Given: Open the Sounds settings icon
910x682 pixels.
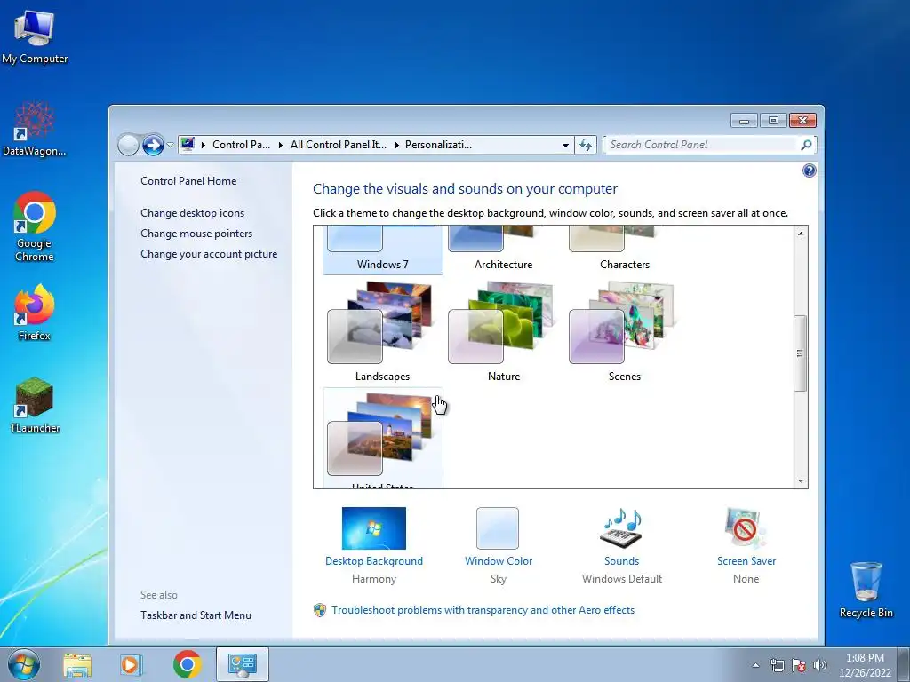Looking at the screenshot, I should [x=621, y=528].
